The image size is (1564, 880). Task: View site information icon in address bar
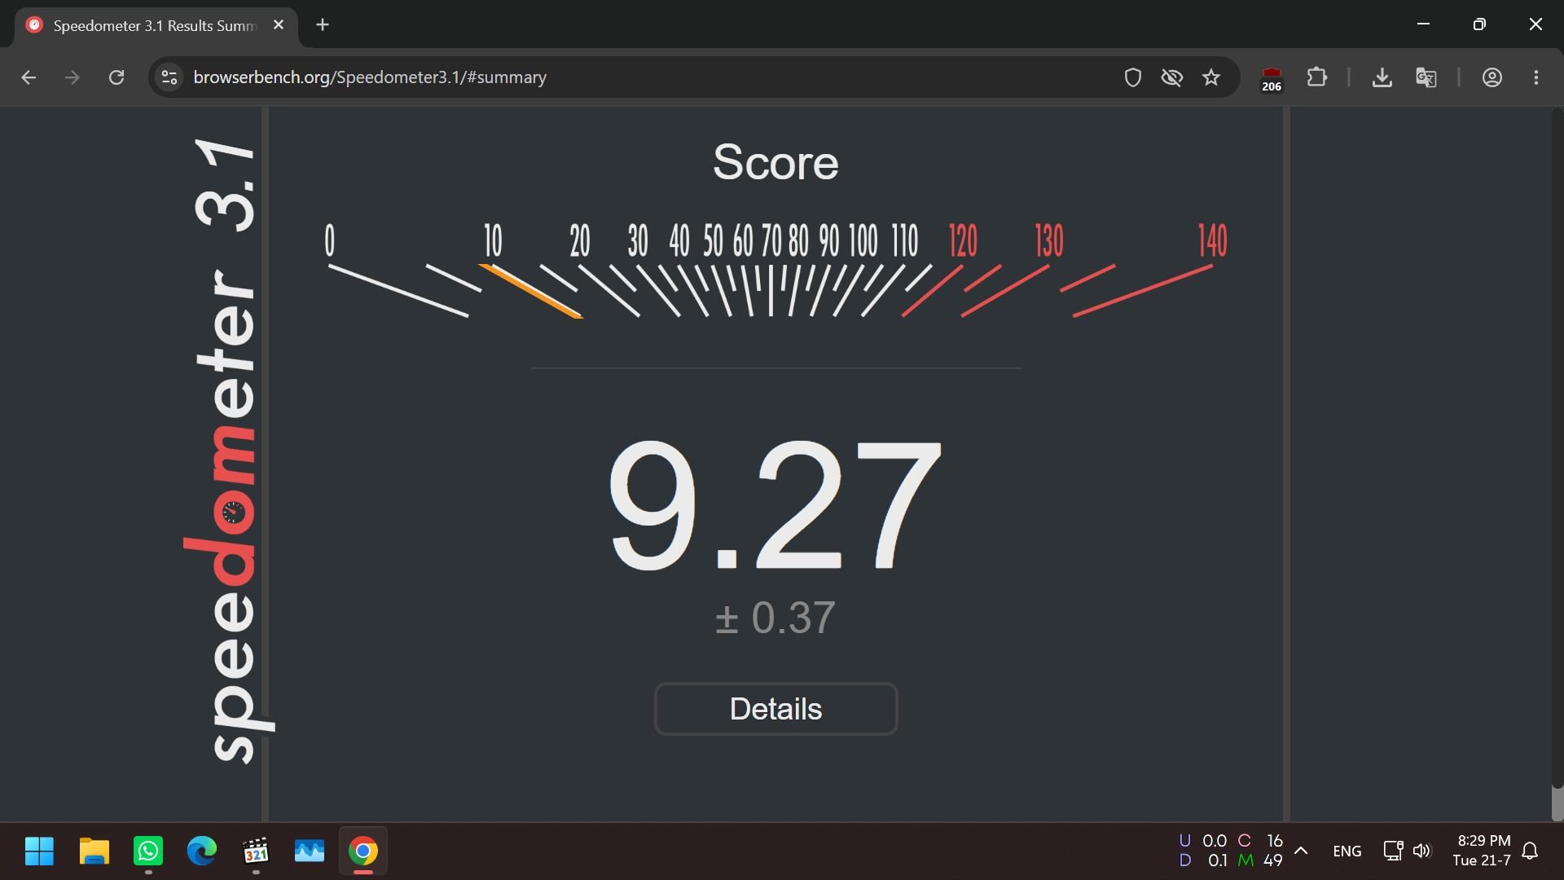pyautogui.click(x=169, y=77)
